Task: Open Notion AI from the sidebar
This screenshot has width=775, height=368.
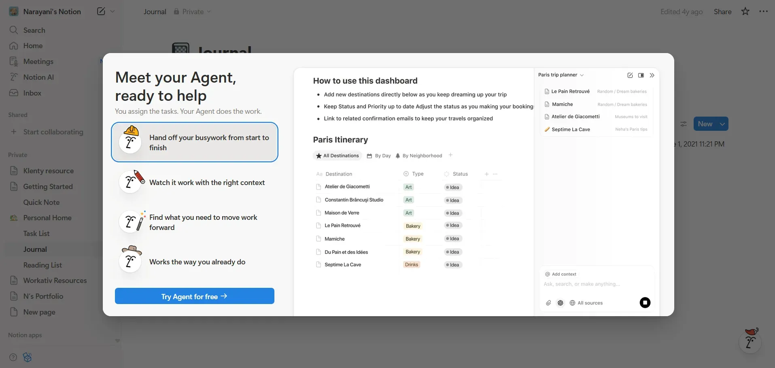Action: (x=39, y=77)
